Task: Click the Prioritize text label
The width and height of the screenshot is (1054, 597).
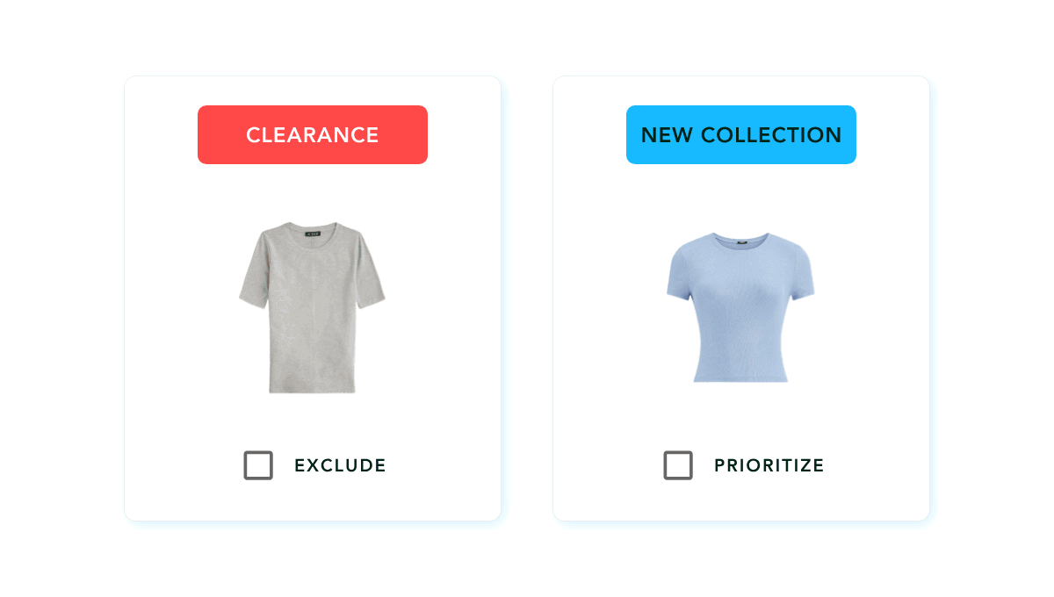Action: click(769, 466)
